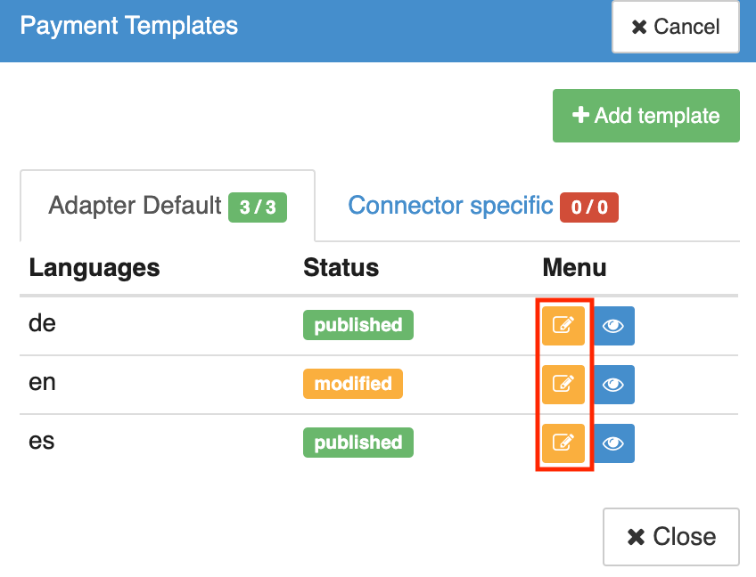756x577 pixels.
Task: Edit the en language template
Action: point(563,385)
